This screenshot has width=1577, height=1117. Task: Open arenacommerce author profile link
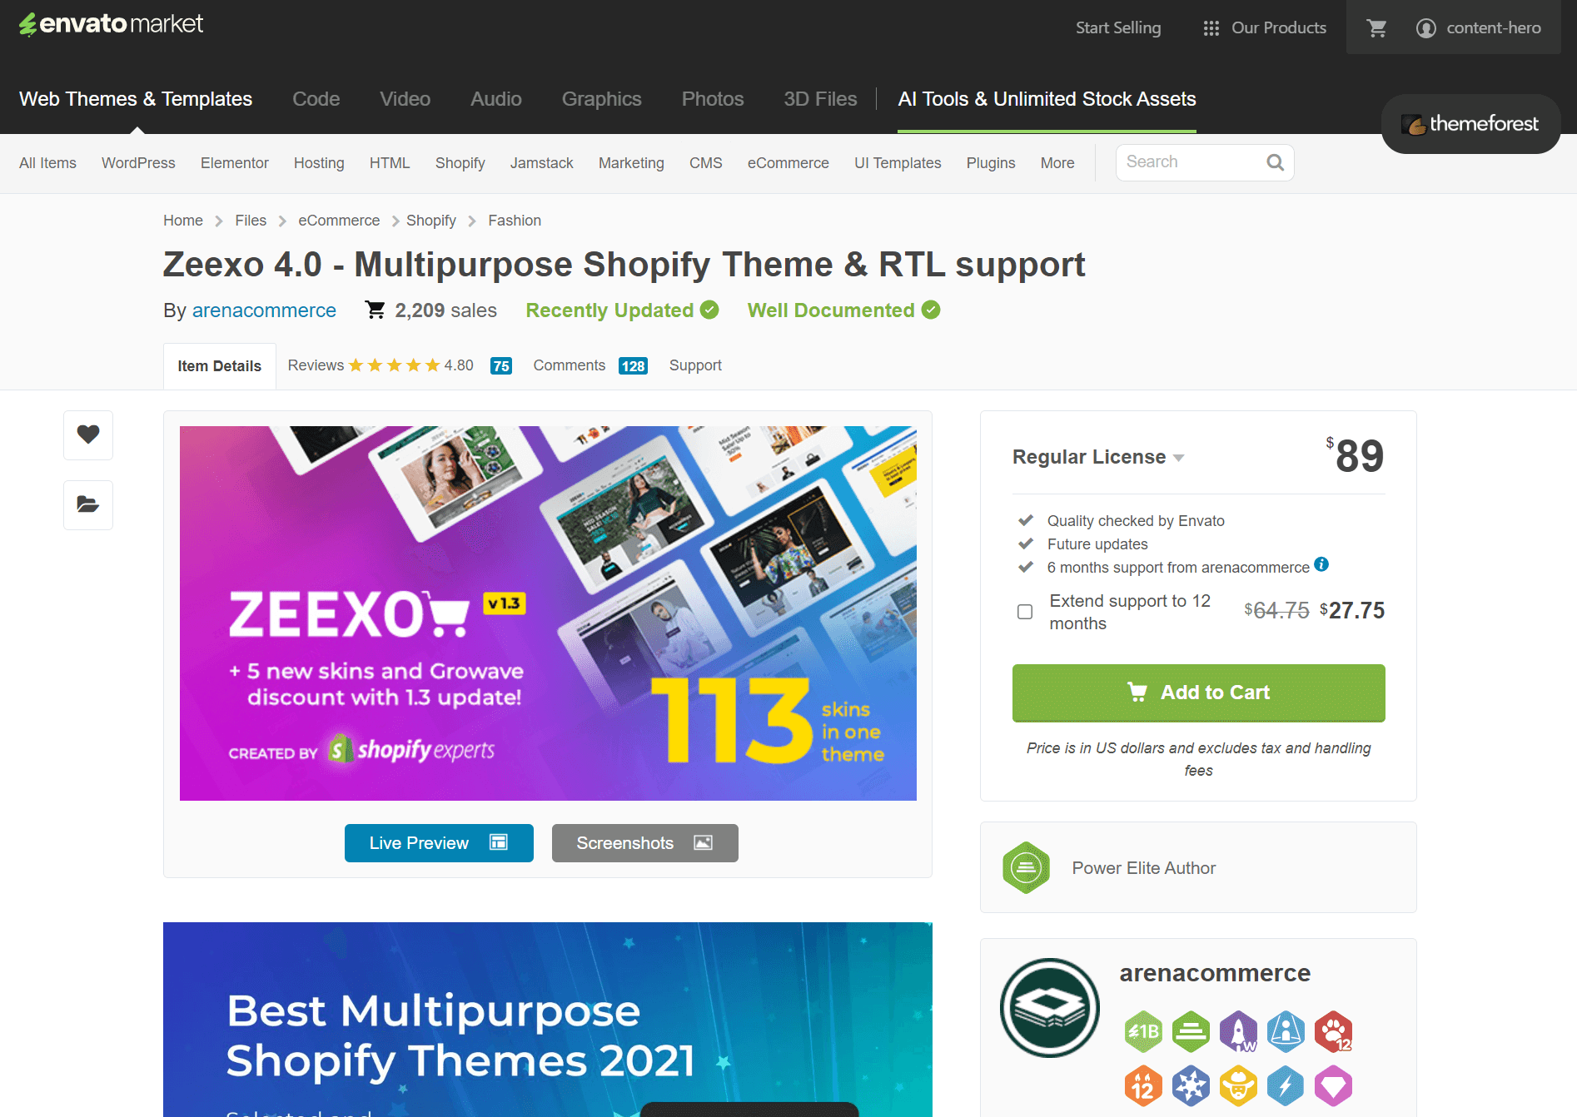click(265, 310)
